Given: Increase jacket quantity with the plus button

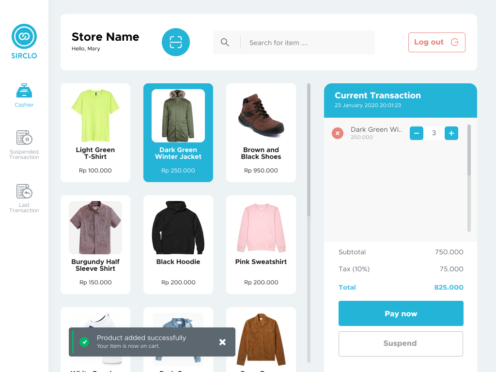Looking at the screenshot, I should pyautogui.click(x=451, y=133).
